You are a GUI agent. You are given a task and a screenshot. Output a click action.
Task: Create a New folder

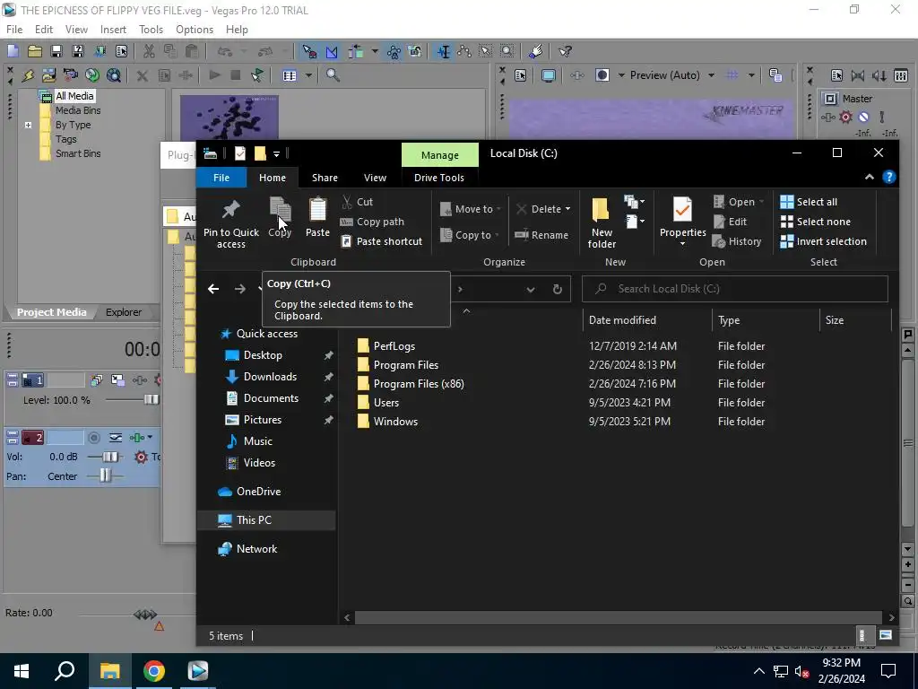(x=602, y=222)
